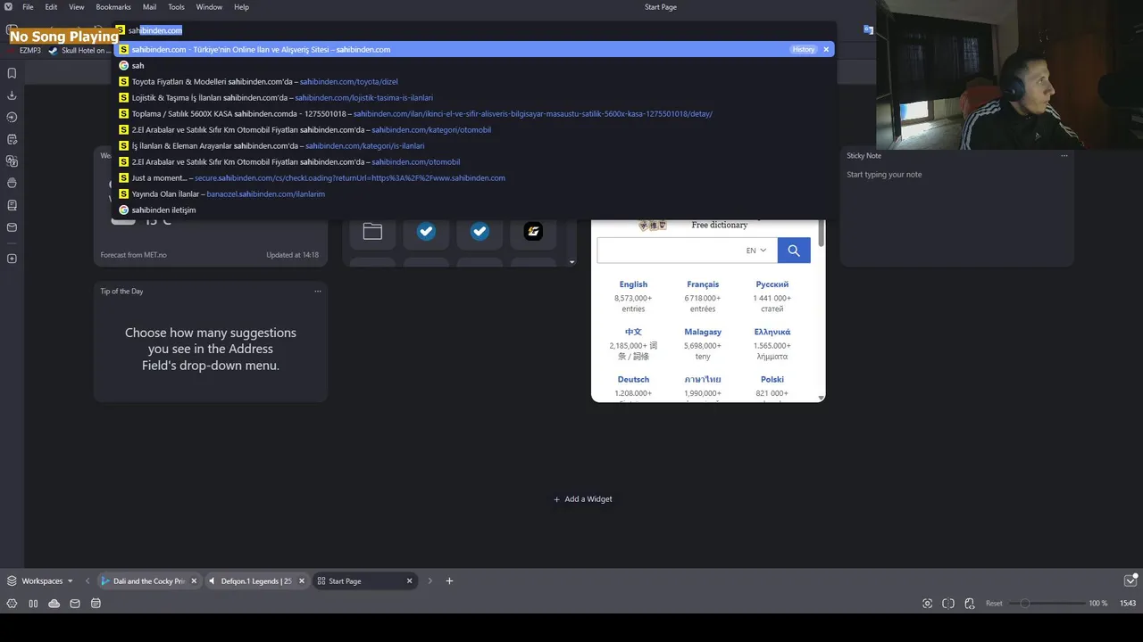Expand the speed dial widget down arrow
The height and width of the screenshot is (642, 1143).
click(571, 262)
